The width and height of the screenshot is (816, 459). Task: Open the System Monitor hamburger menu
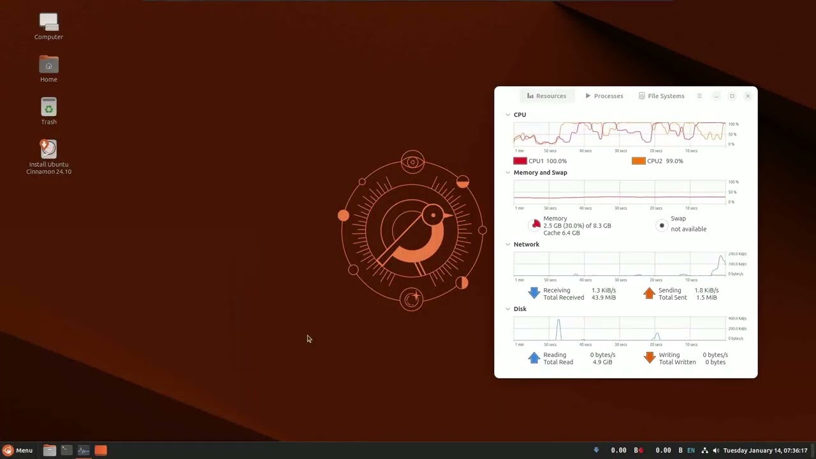tap(699, 96)
